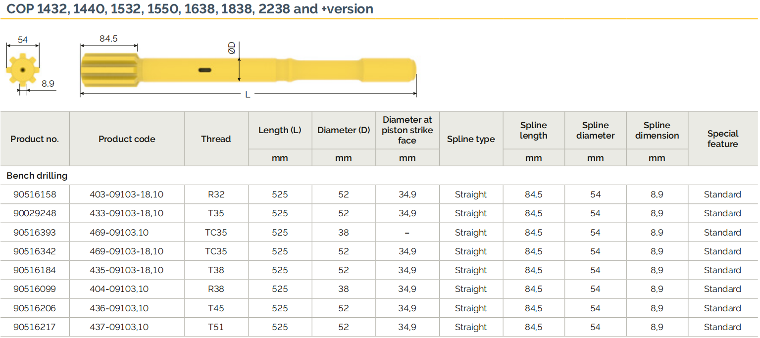Select the Product code column header
The image size is (760, 338).
pos(127,139)
